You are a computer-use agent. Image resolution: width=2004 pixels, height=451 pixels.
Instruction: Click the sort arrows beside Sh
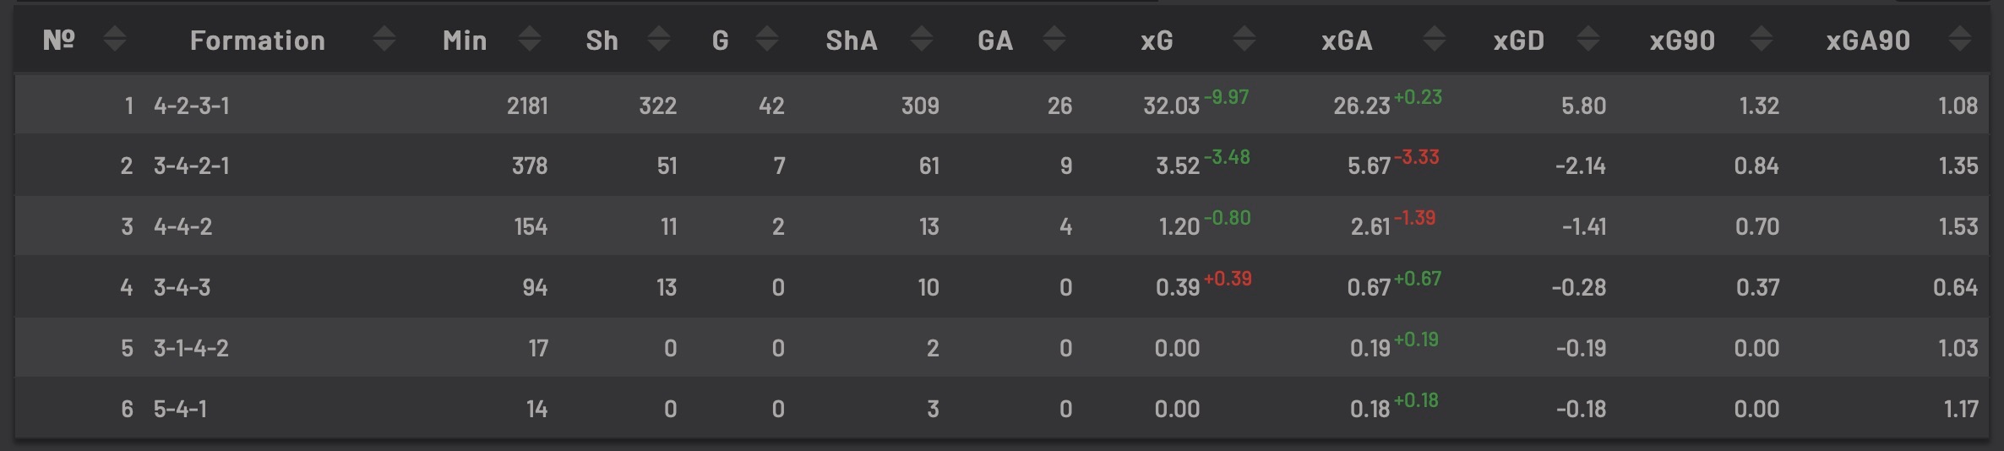click(x=659, y=39)
